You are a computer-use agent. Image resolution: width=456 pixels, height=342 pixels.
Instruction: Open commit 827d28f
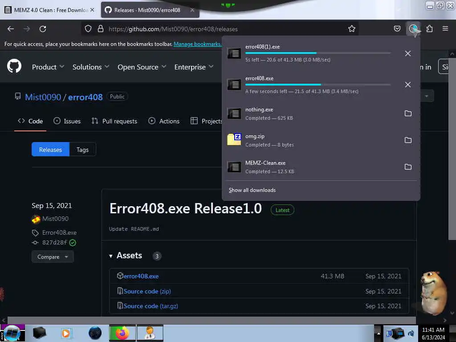55,243
